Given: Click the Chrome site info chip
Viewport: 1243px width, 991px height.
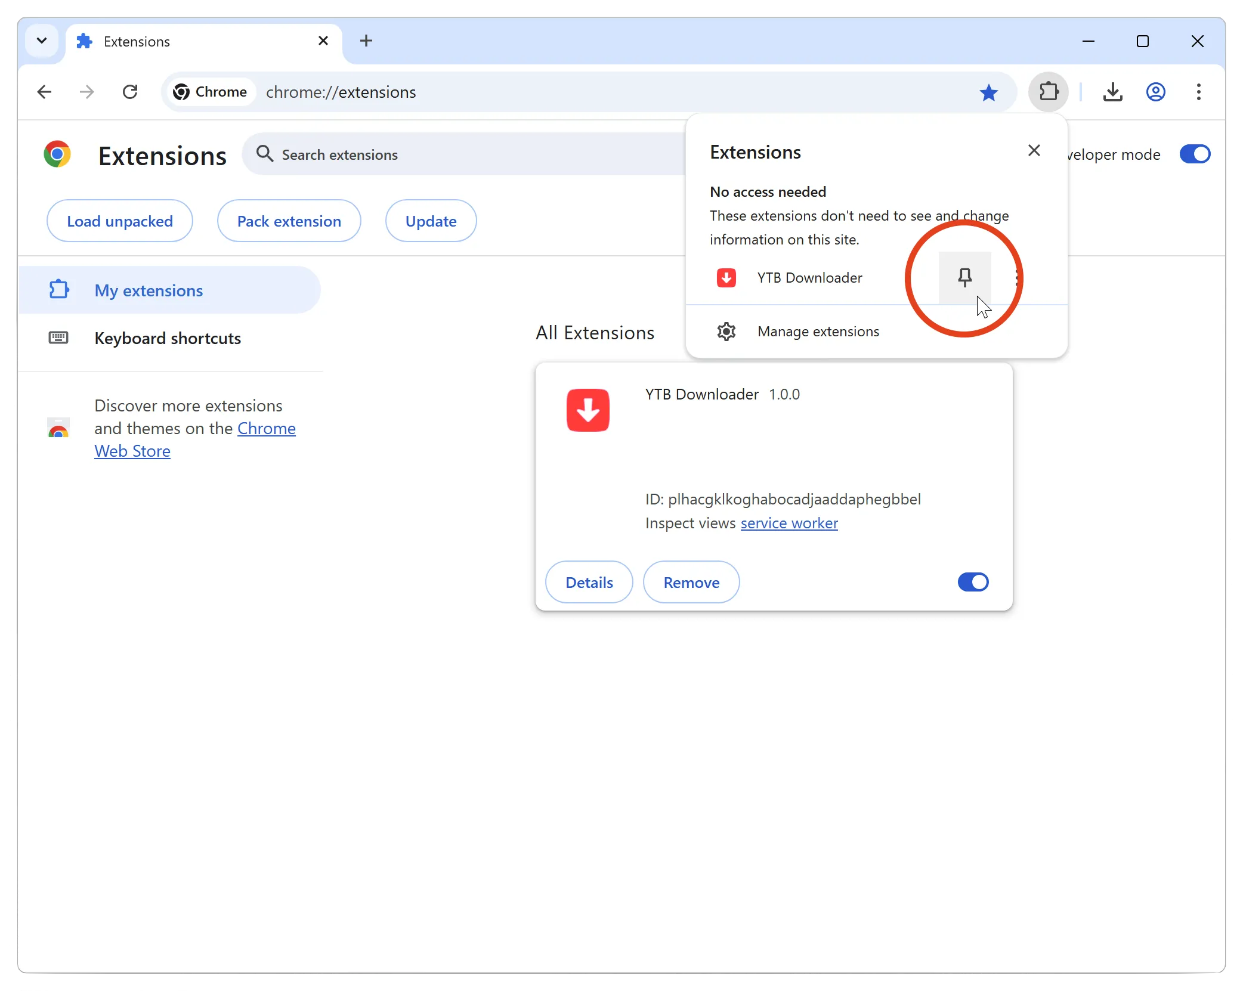Looking at the screenshot, I should point(210,92).
